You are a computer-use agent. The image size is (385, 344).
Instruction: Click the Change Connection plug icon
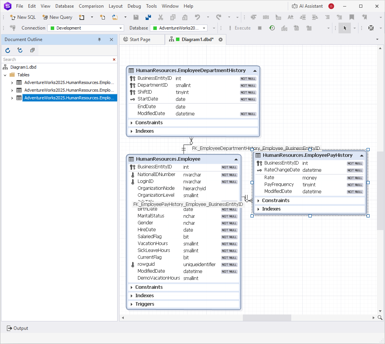(x=13, y=28)
